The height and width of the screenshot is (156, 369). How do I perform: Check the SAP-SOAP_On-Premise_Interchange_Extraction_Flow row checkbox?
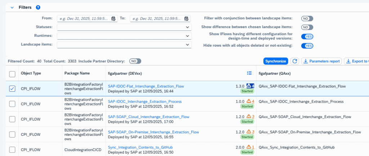point(12,134)
